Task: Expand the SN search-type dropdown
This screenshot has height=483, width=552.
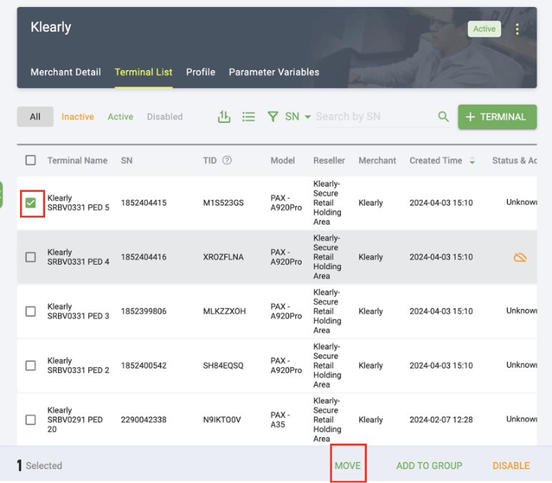Action: 298,117
